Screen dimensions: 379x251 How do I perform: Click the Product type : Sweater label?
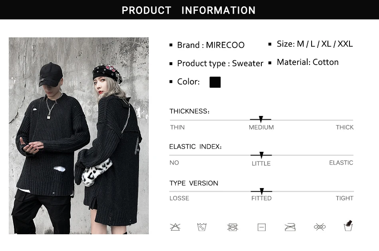pos(220,63)
